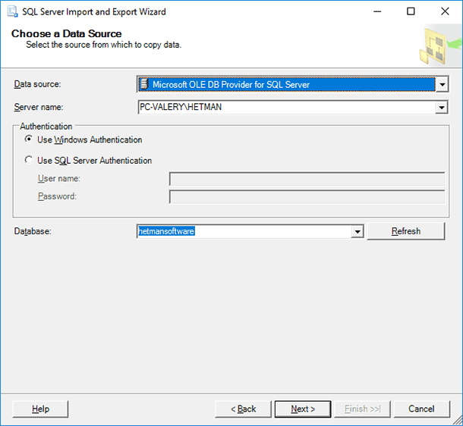Click the database icon in Data source combo
This screenshot has height=426, width=463.
tap(144, 84)
